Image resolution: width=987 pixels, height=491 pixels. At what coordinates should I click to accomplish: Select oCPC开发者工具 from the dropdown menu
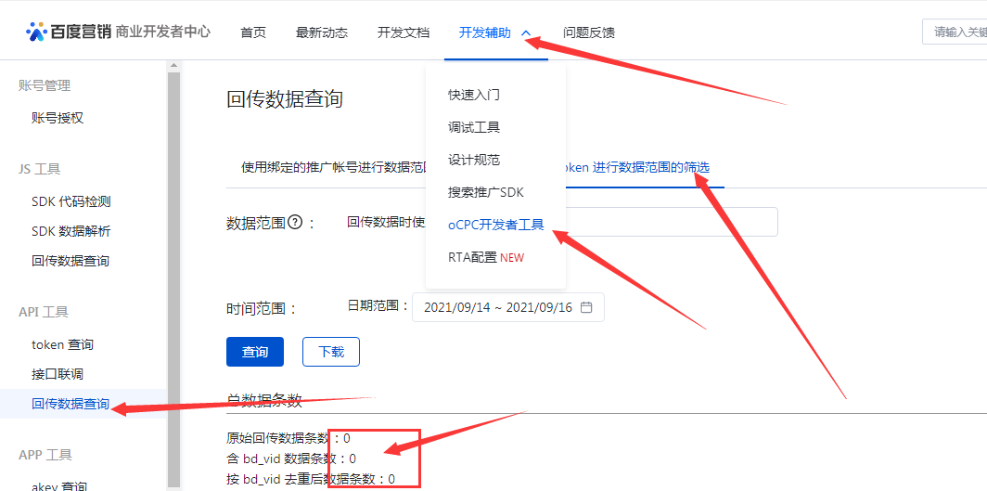(496, 225)
